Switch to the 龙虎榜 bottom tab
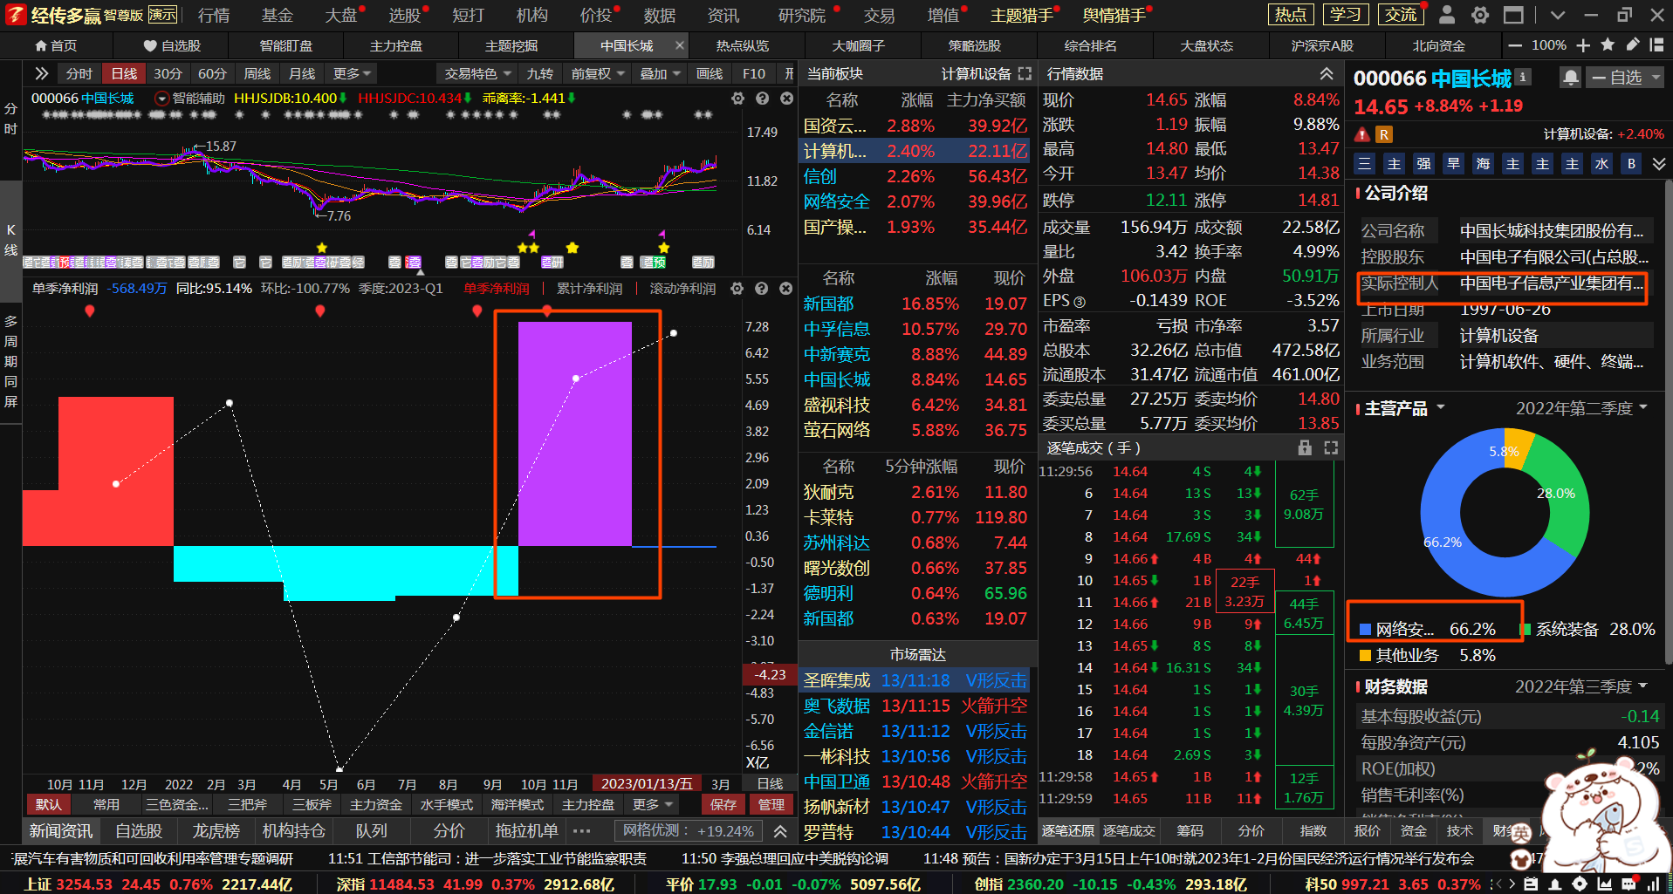The image size is (1673, 894). 216,831
